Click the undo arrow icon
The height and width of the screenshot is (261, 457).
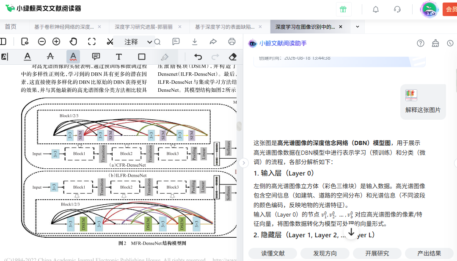point(198,57)
